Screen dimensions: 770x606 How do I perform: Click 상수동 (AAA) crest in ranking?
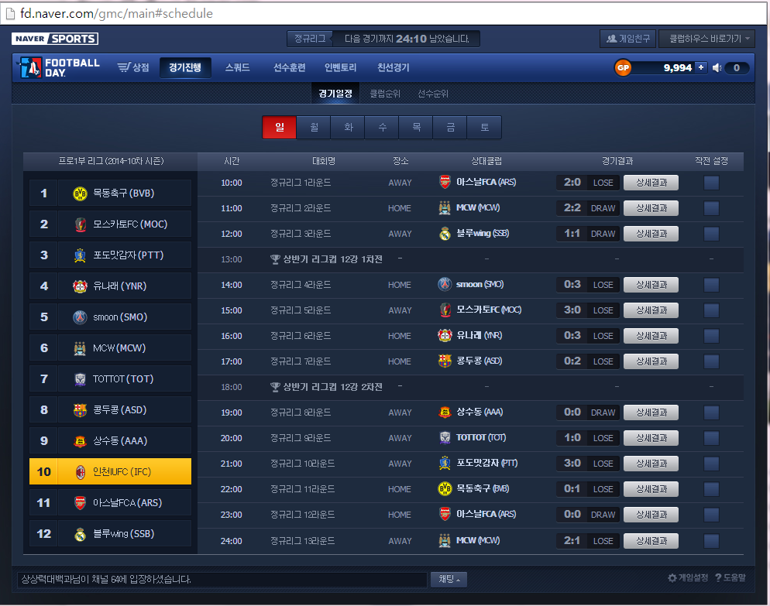point(80,440)
